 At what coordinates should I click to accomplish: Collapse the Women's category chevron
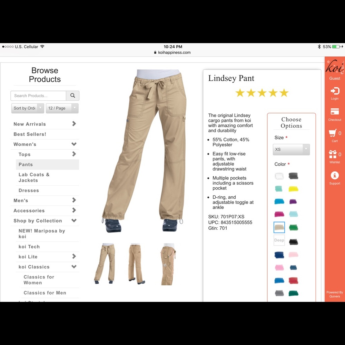click(74, 144)
